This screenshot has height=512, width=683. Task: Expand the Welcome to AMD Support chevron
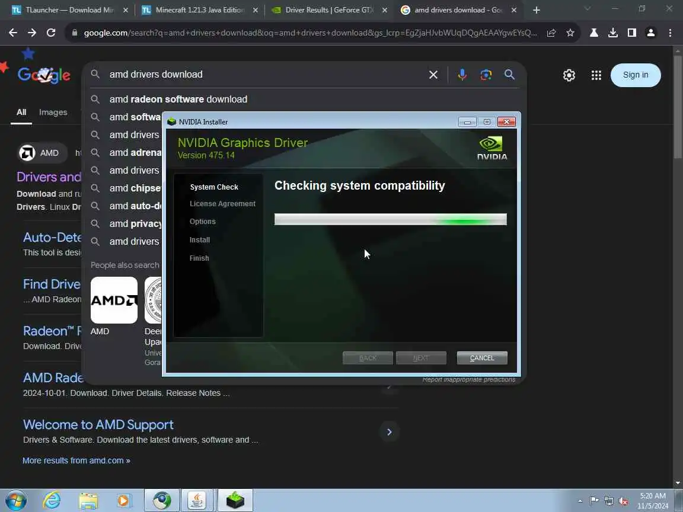pyautogui.click(x=389, y=432)
